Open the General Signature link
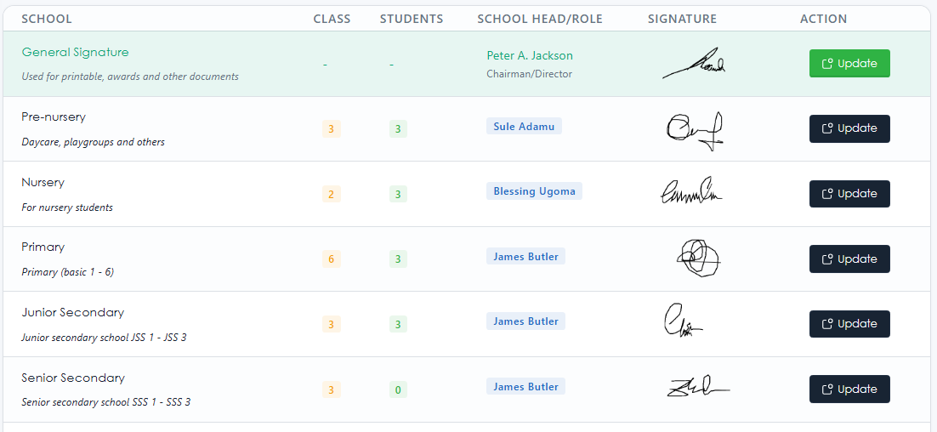Viewport: 937px width, 432px height. pos(75,52)
